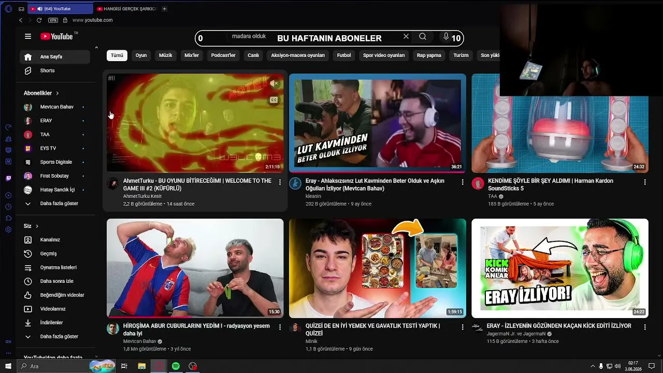Open EYS TV subscription channel
The image size is (663, 373).
[x=55, y=148]
